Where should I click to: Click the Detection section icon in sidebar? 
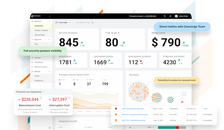tap(32, 21)
